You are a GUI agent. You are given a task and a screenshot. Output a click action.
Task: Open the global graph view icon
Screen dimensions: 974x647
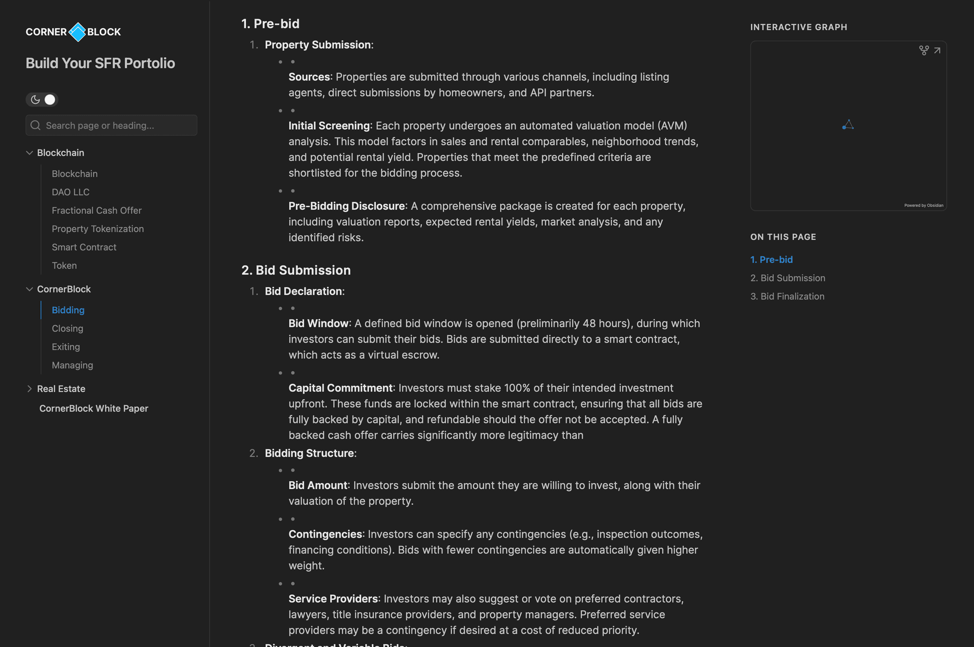pyautogui.click(x=924, y=50)
